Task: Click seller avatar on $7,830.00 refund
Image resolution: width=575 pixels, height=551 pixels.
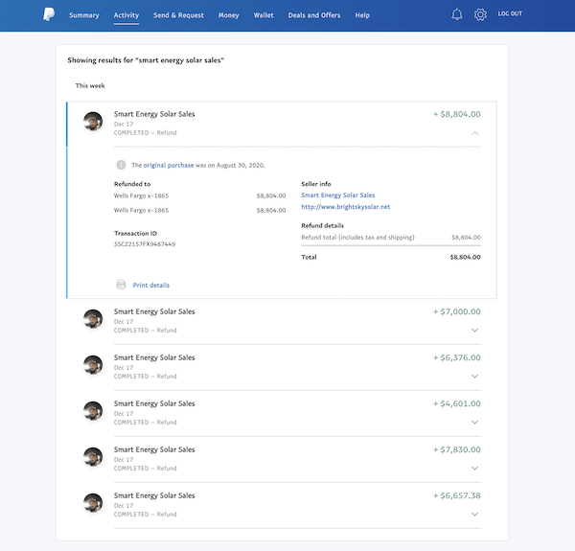Action: tap(93, 457)
